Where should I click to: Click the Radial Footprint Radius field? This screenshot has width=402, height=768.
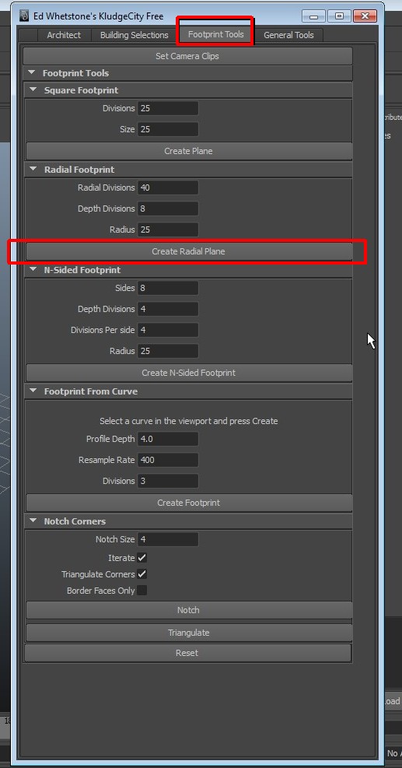click(168, 230)
